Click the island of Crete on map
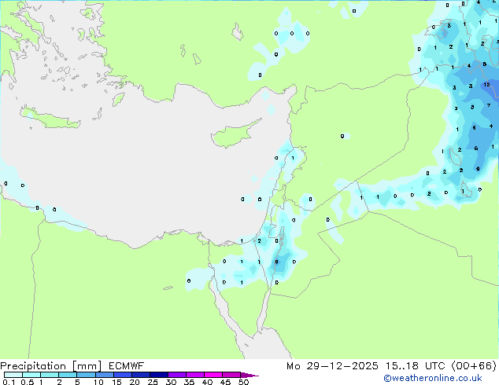499x385 pixels. (x=50, y=118)
